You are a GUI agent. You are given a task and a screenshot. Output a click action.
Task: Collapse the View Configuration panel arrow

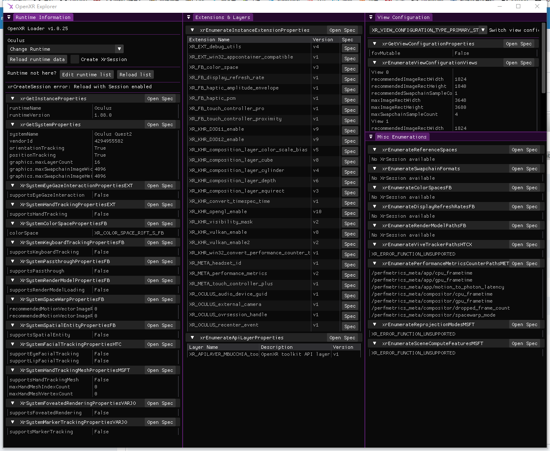point(371,17)
